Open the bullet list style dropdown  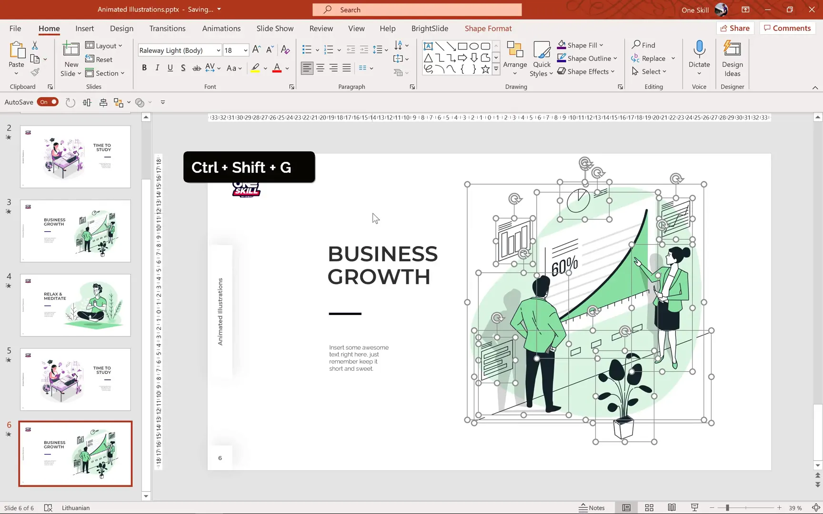click(316, 49)
